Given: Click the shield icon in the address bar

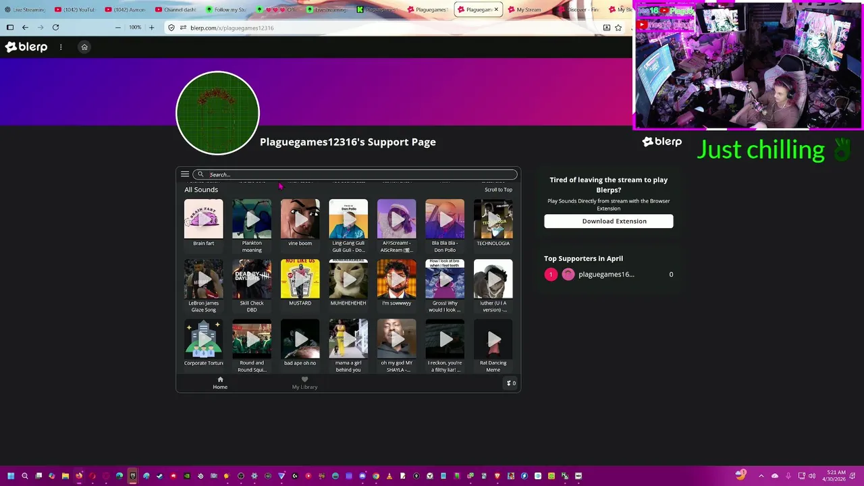Looking at the screenshot, I should [171, 28].
